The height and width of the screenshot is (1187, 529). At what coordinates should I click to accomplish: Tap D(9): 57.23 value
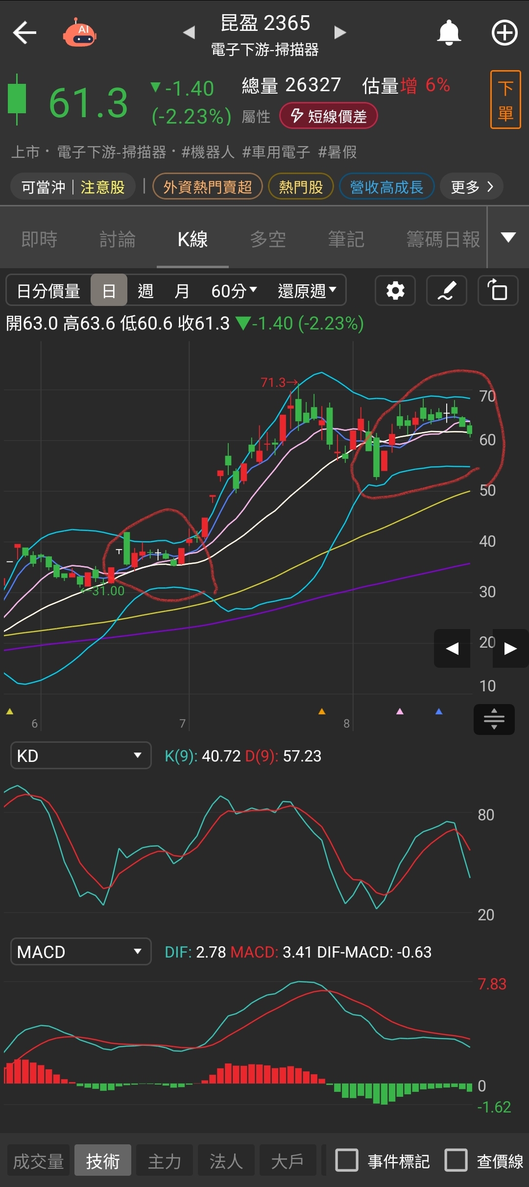click(283, 756)
